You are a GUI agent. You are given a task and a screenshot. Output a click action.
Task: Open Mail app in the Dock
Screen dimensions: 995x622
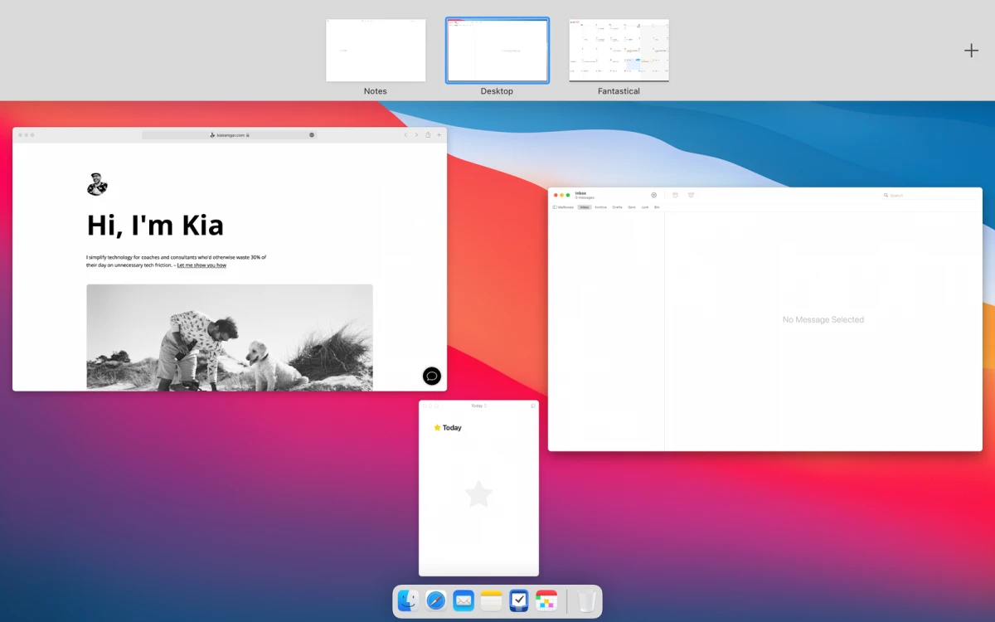[464, 600]
